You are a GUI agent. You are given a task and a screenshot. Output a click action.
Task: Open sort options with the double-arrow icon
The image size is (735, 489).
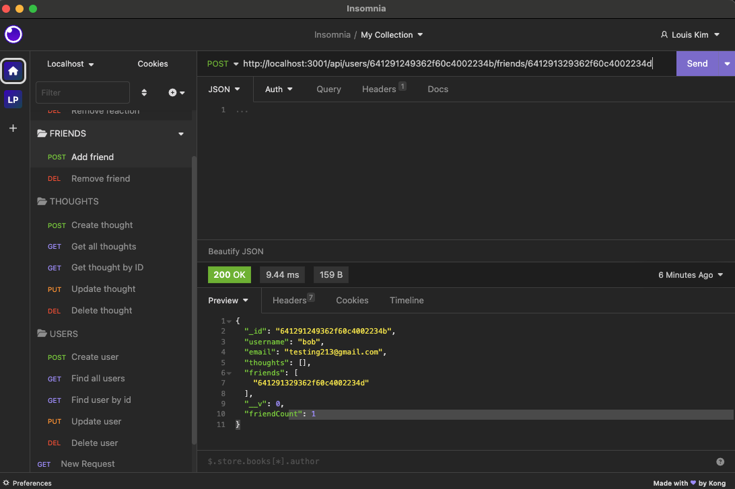[144, 93]
